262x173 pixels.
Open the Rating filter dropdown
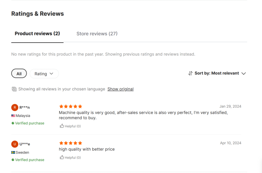44,74
